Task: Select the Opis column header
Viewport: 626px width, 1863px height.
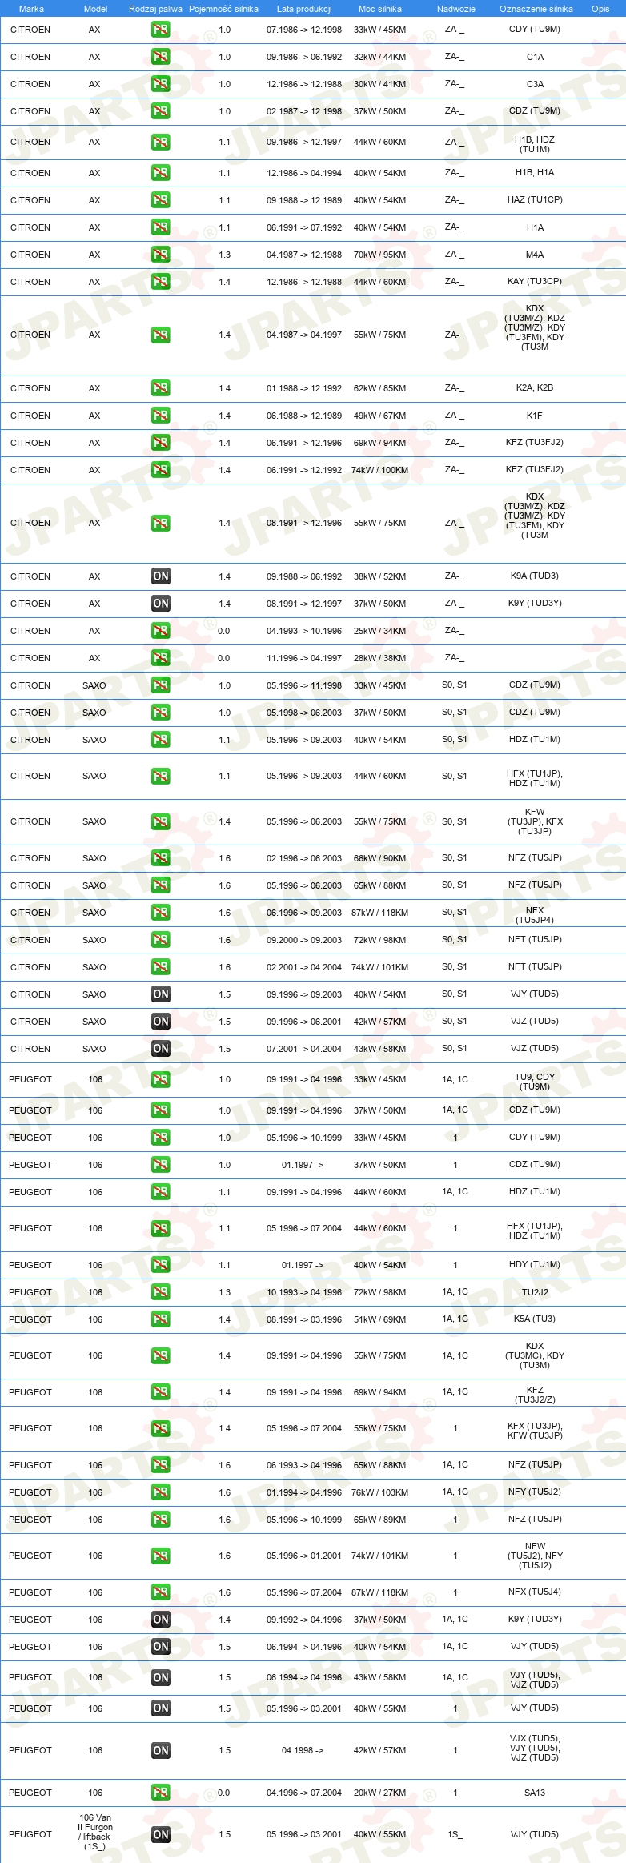Action: click(600, 9)
